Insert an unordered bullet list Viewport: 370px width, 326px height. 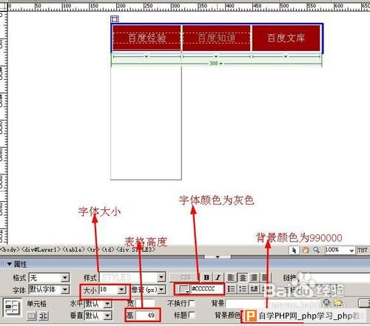(231, 288)
